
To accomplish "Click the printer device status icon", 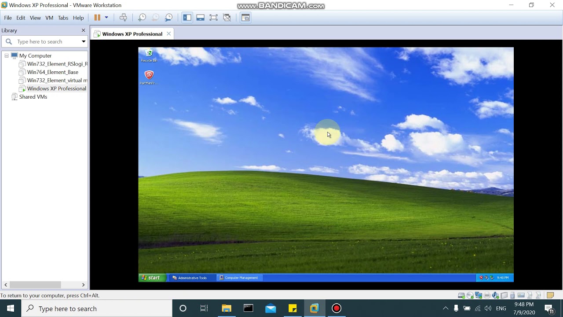I will click(x=487, y=295).
